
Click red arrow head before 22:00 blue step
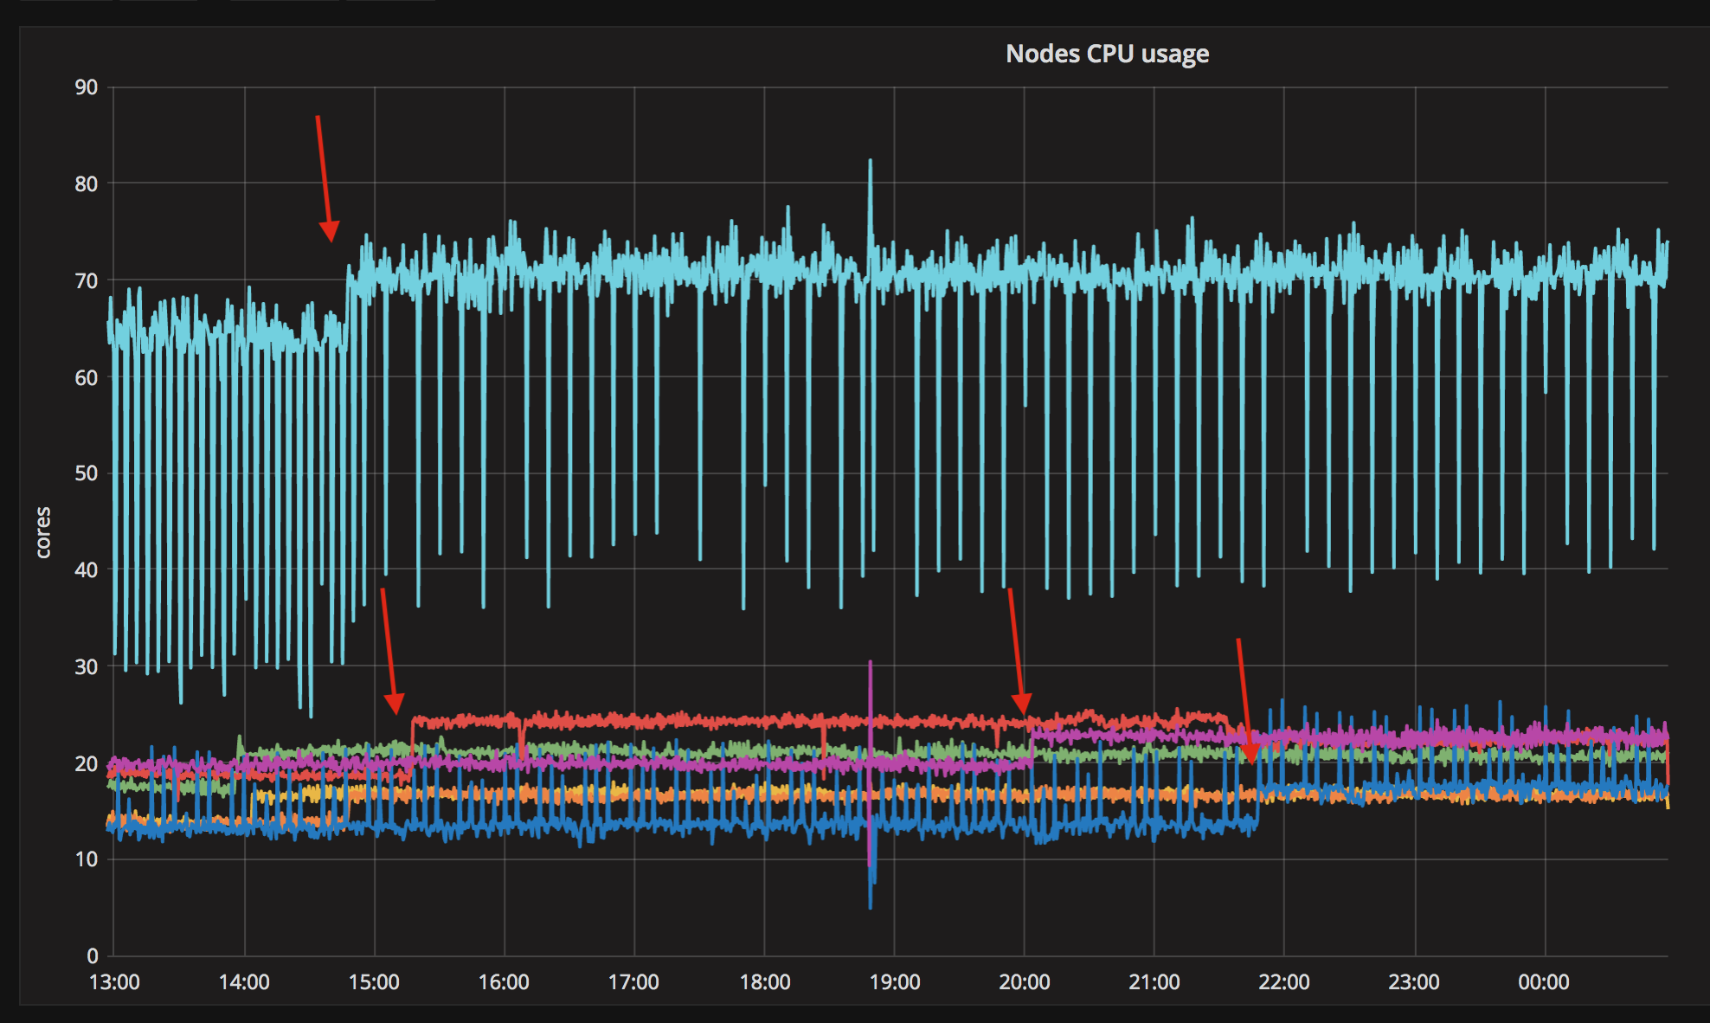pos(1249,753)
